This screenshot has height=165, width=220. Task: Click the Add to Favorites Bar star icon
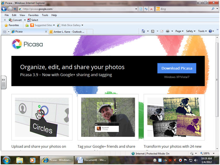click(27, 25)
